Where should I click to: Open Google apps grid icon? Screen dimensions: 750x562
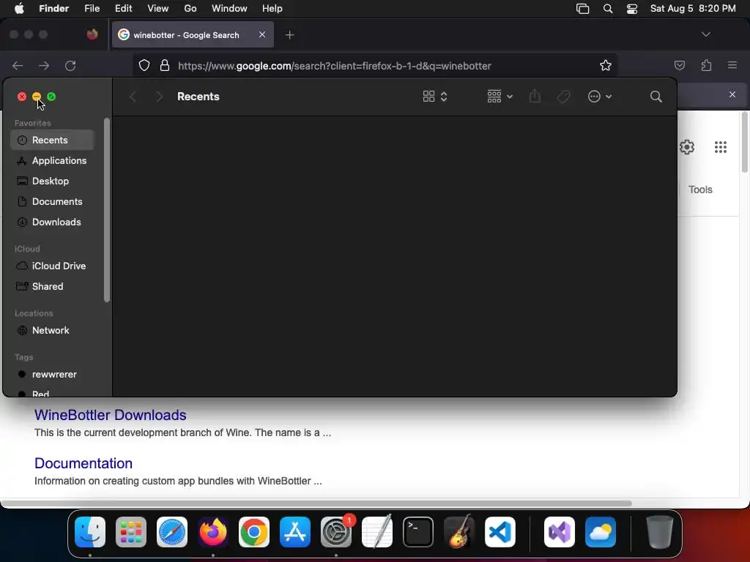point(721,147)
